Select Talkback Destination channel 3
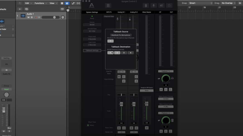Screen dimensions: 243x136 (x=124, y=53)
